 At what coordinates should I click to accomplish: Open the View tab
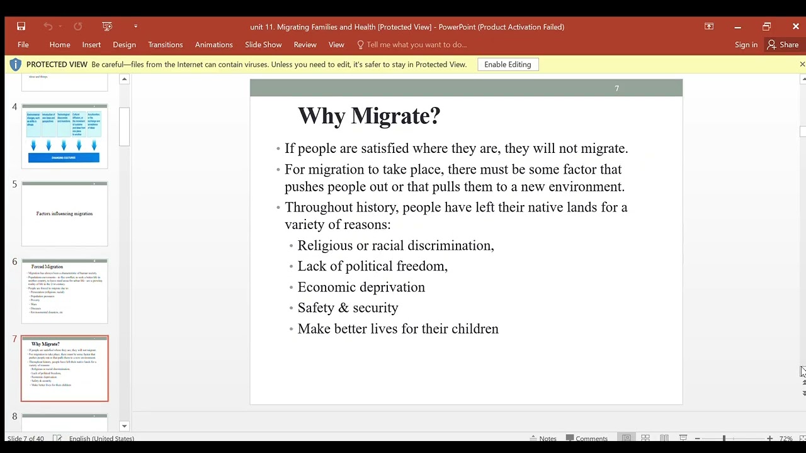pyautogui.click(x=336, y=45)
